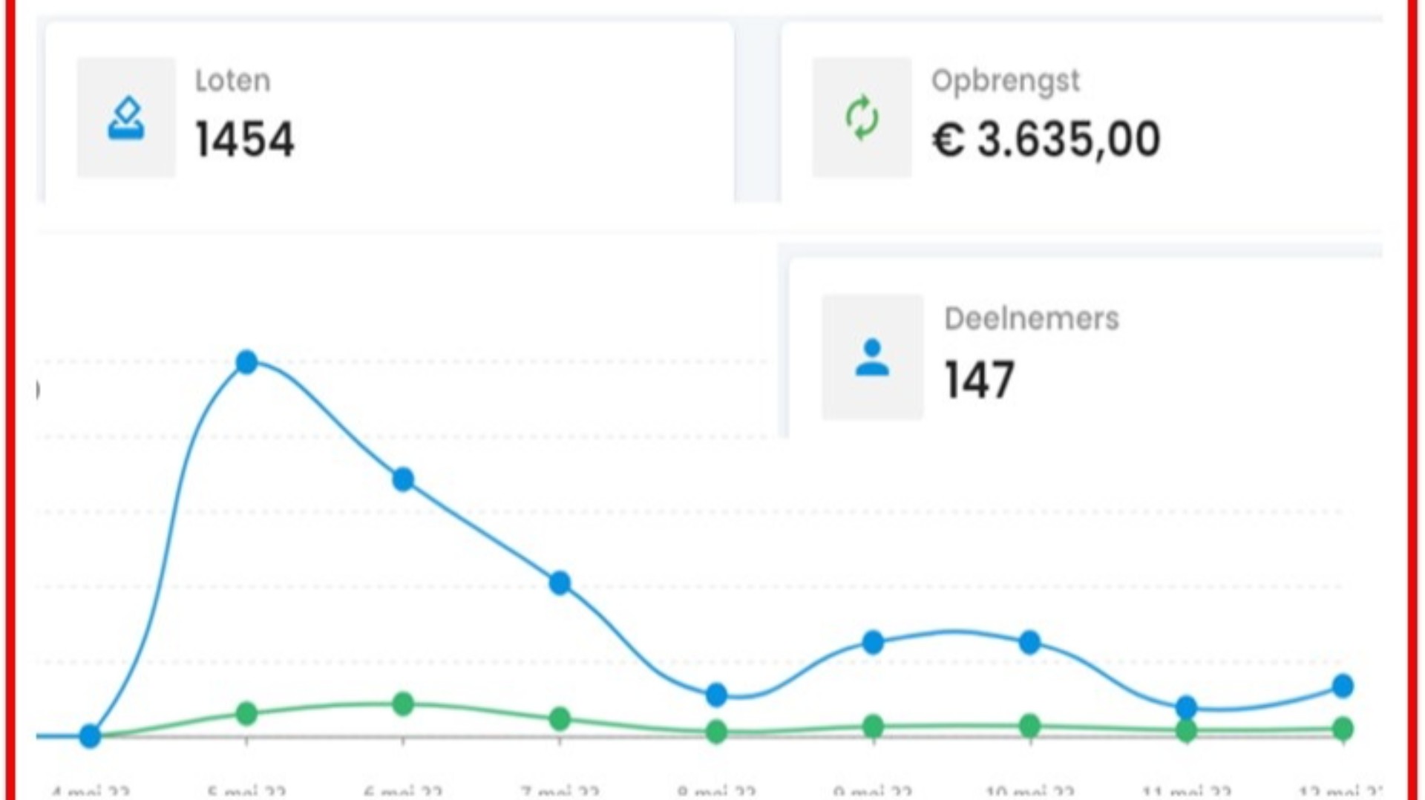Click the green data point for 5 mei

coord(246,714)
